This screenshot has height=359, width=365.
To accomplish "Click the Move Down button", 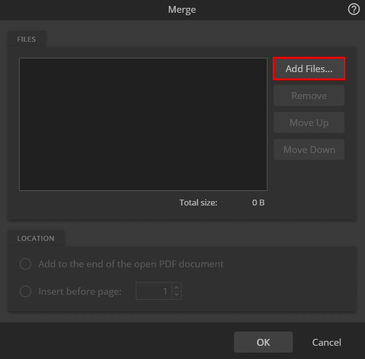I will pos(309,150).
